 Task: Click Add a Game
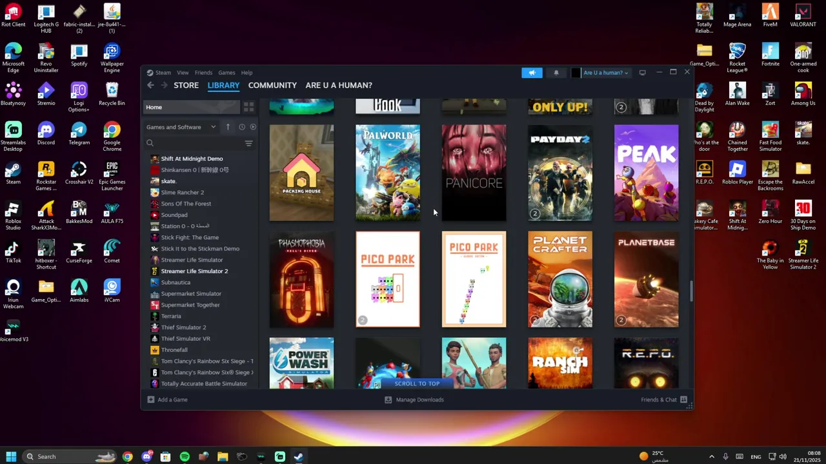tap(167, 400)
